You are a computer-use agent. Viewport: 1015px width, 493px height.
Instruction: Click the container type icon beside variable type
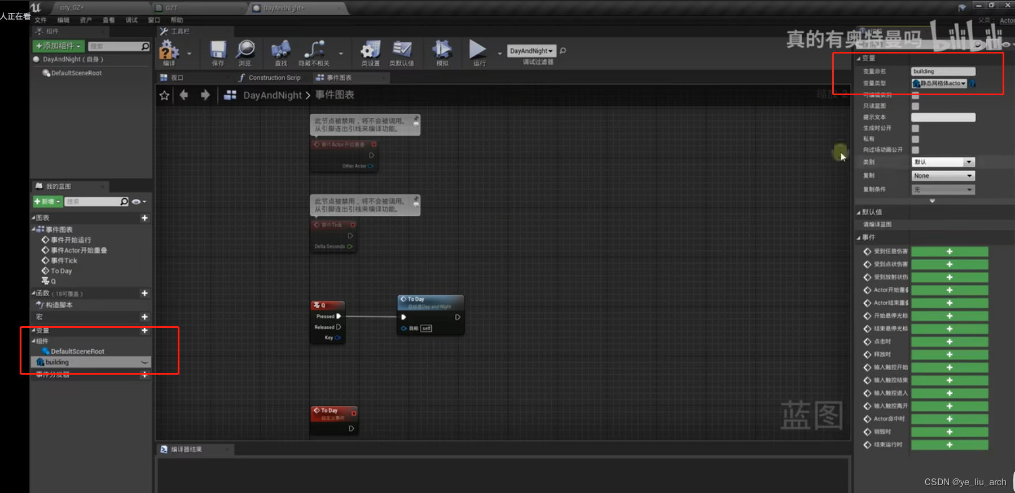click(972, 83)
